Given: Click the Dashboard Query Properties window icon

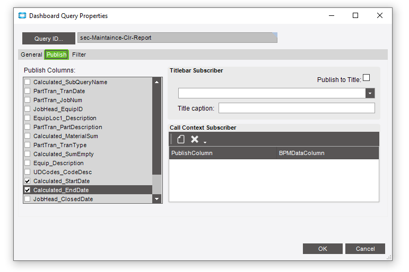Looking at the screenshot, I should pyautogui.click(x=22, y=16).
